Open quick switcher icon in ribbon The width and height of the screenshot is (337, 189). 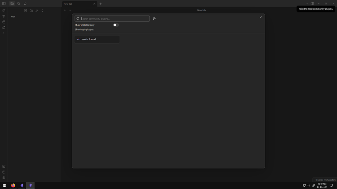pyautogui.click(x=4, y=11)
